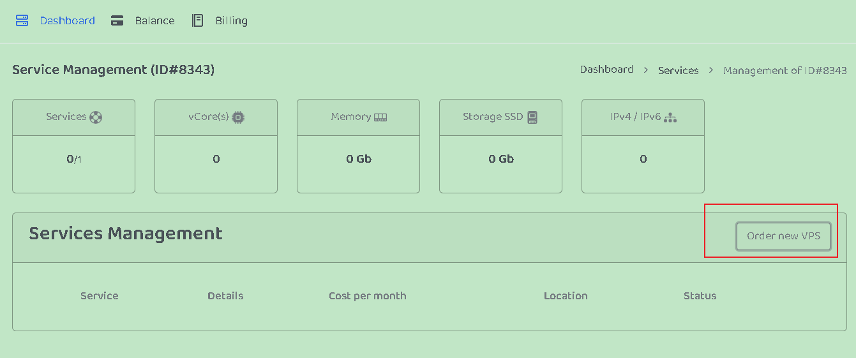Follow the Dashboard breadcrumb link
856x358 pixels.
point(606,70)
